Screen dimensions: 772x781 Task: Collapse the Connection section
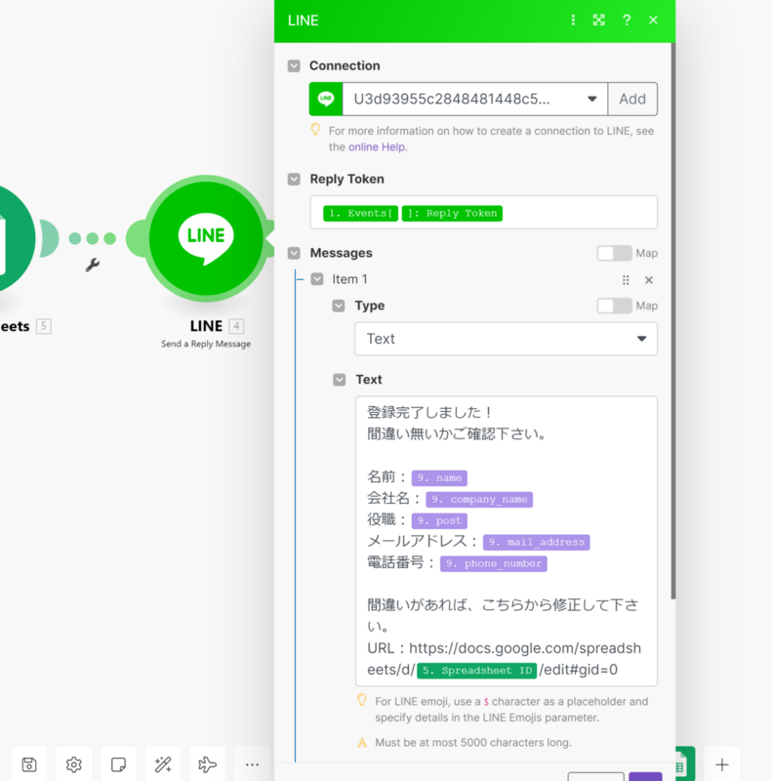click(x=294, y=65)
